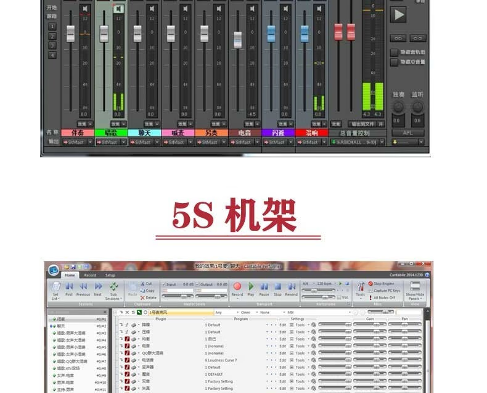Open the 伴奏 channel output dropdown
Viewport: 487px width, 393px height.
[x=90, y=142]
